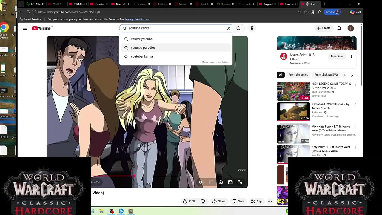This screenshot has height=215, width=382.
Task: Like the video with 215K likes
Action: click(x=189, y=201)
